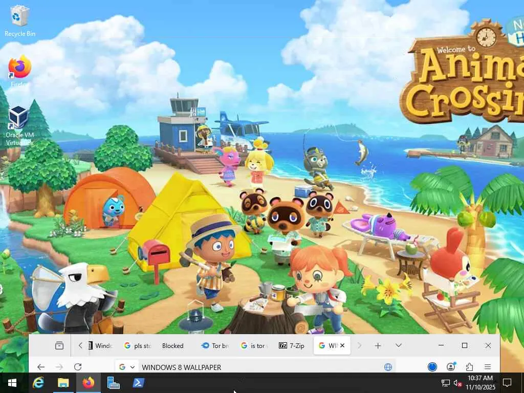
Task: Open the Google search engine selector dropdown
Action: coord(127,367)
